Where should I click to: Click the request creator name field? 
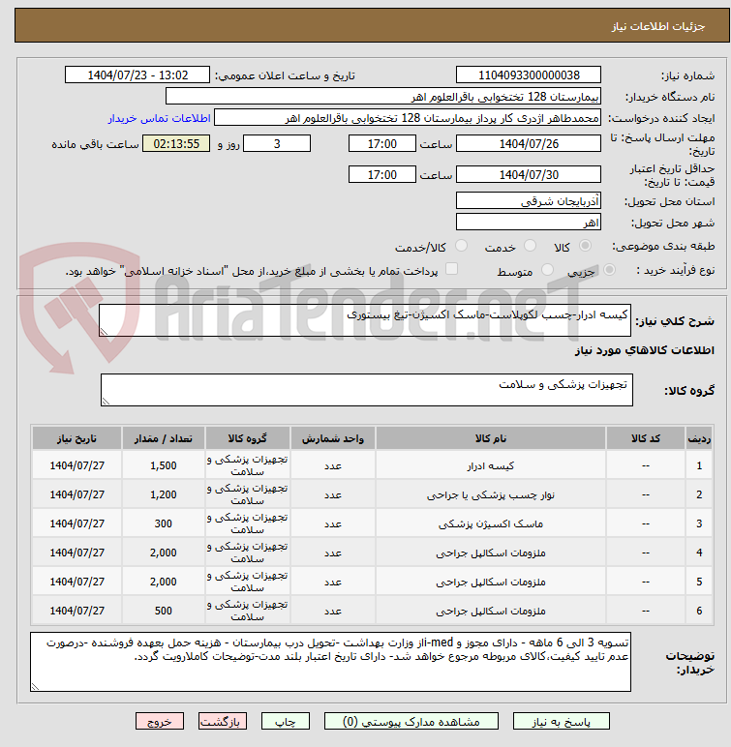click(x=408, y=118)
